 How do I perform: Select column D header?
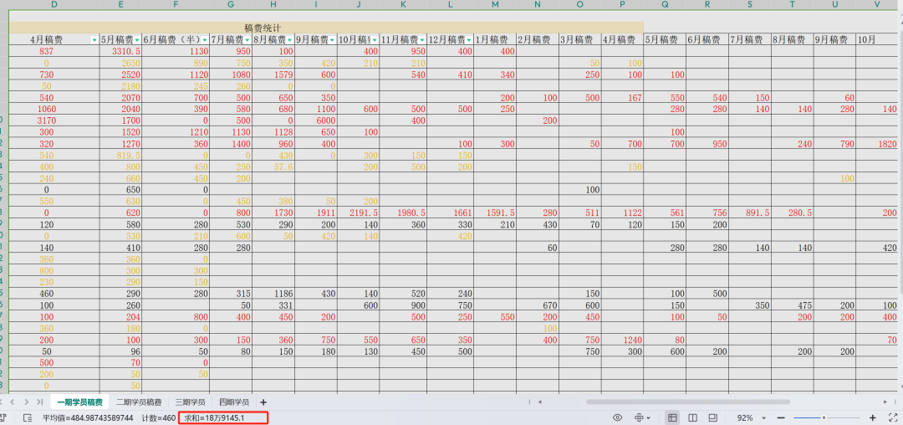(x=54, y=5)
